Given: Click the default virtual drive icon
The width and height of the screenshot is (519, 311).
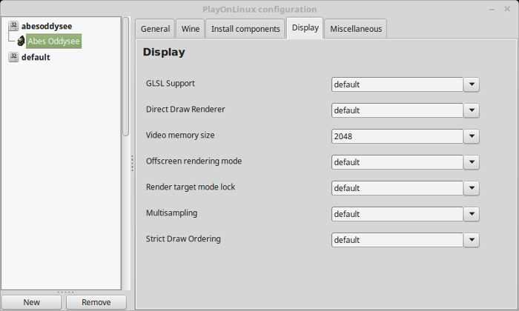Looking at the screenshot, I should pyautogui.click(x=13, y=57).
